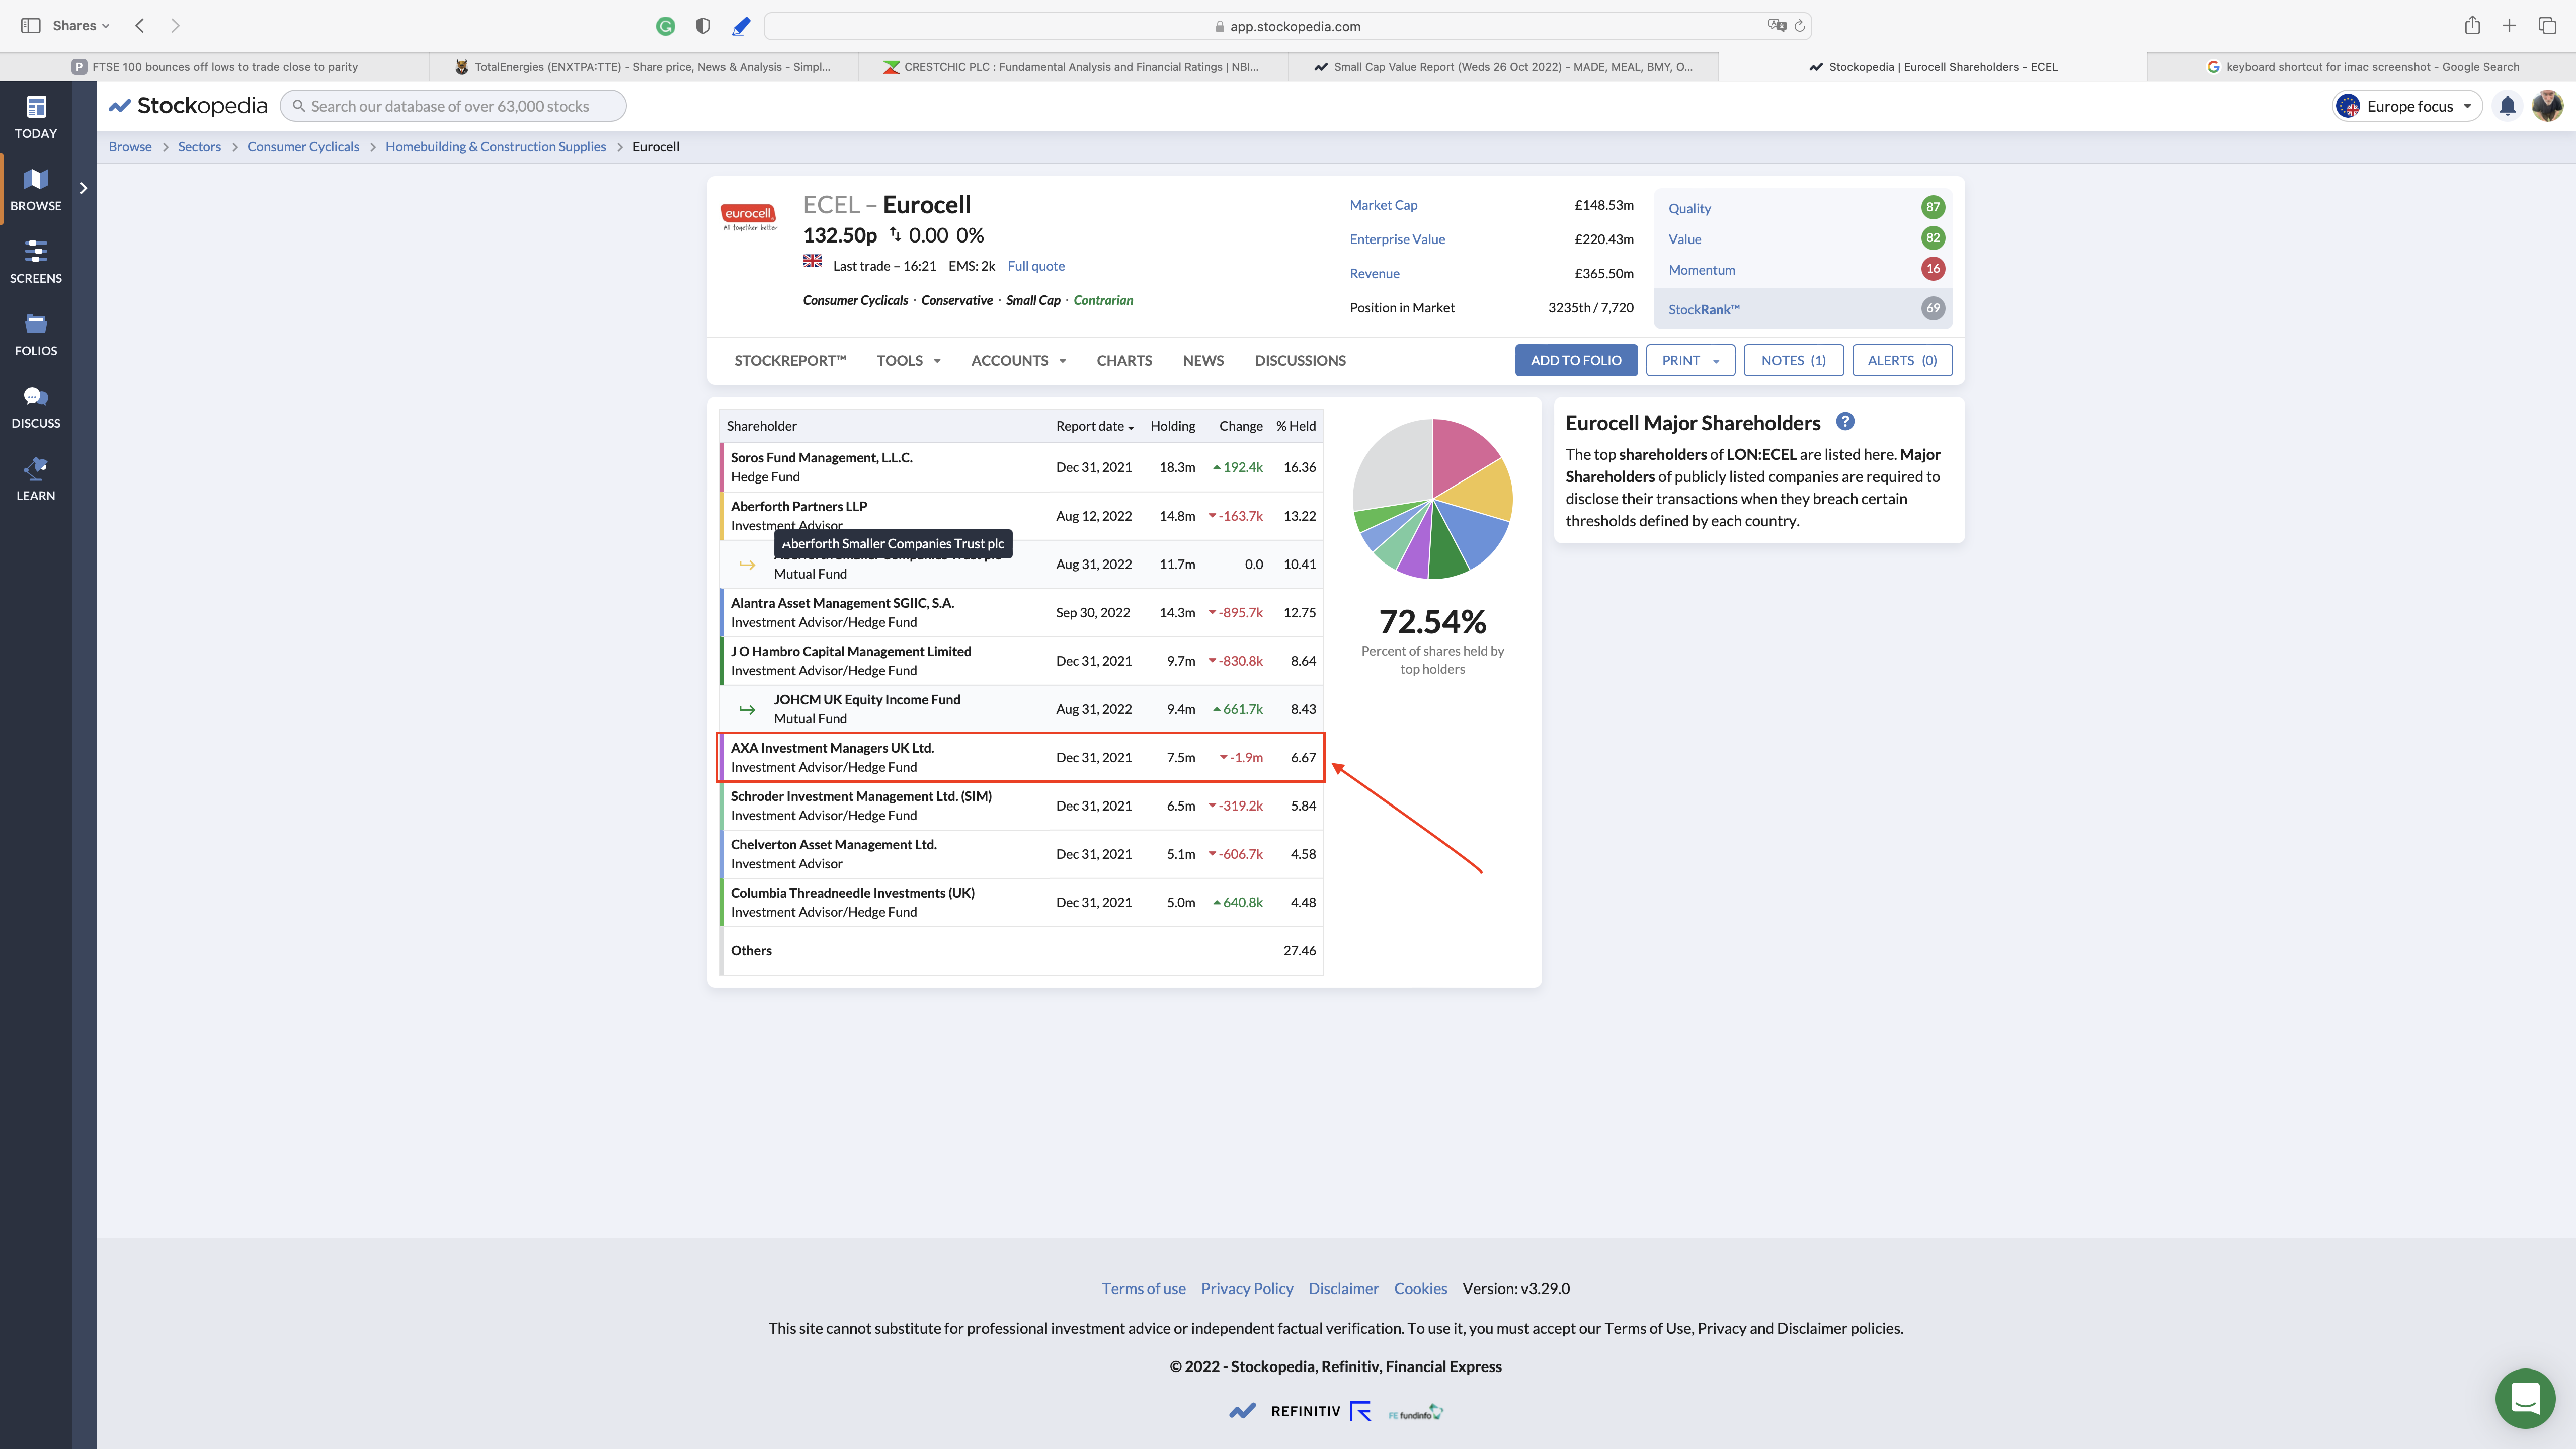Open the CHARTS tab
The width and height of the screenshot is (2576, 1449).
[x=1124, y=360]
